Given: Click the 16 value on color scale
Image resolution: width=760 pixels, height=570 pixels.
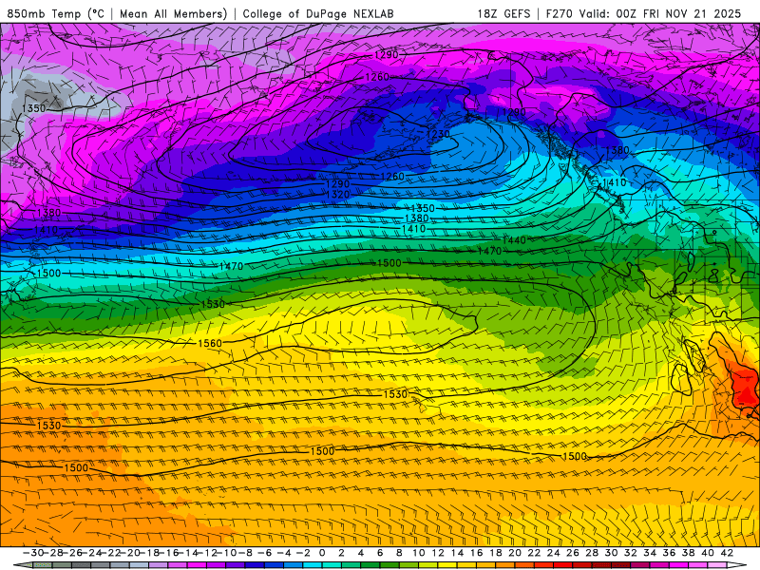Looking at the screenshot, I should [477, 553].
